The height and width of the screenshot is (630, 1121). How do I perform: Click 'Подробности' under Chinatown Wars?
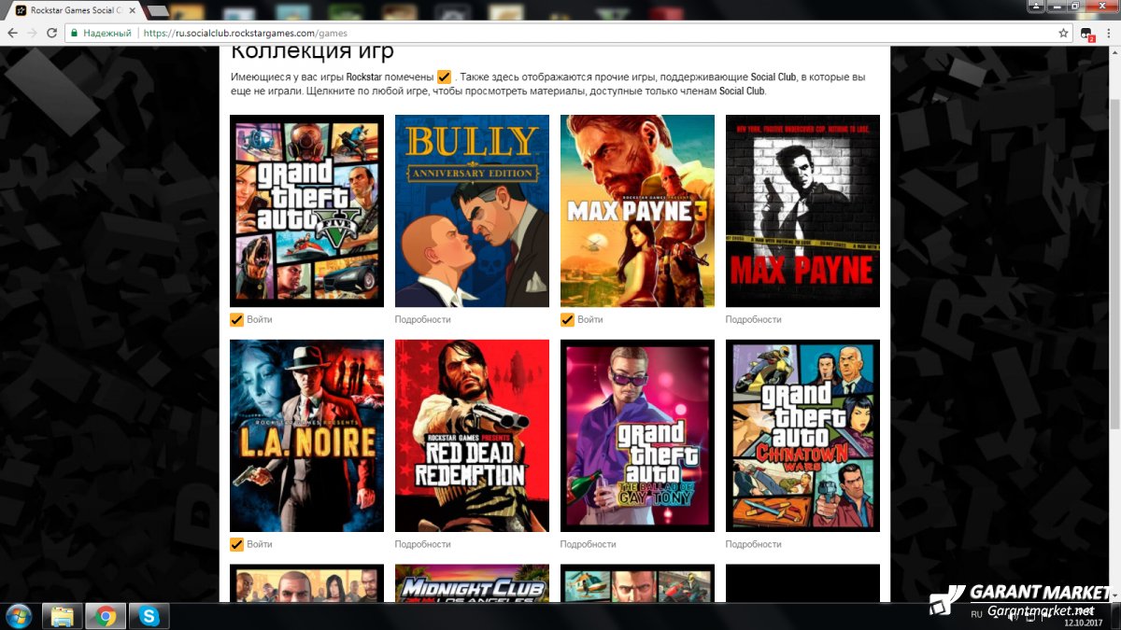754,544
